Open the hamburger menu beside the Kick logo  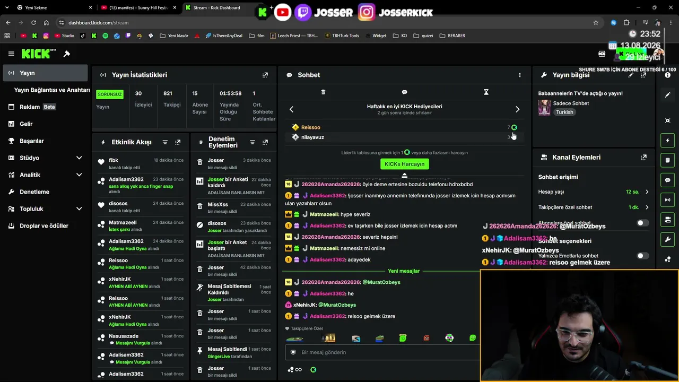(11, 54)
